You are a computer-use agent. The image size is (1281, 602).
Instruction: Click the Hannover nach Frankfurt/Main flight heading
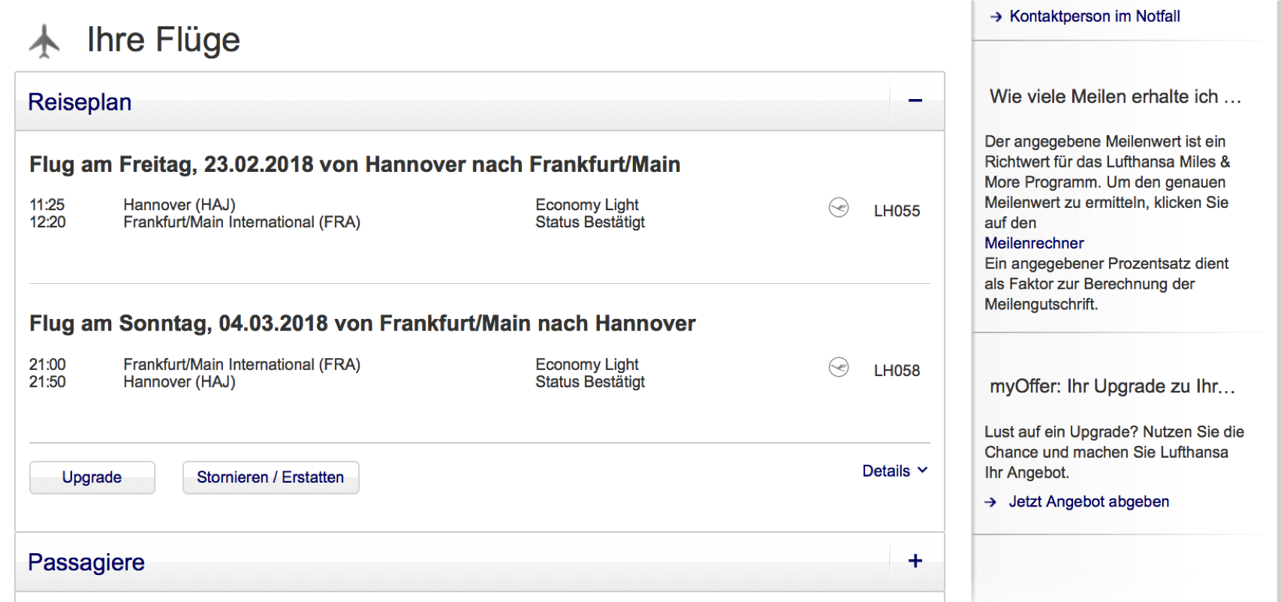(x=354, y=164)
